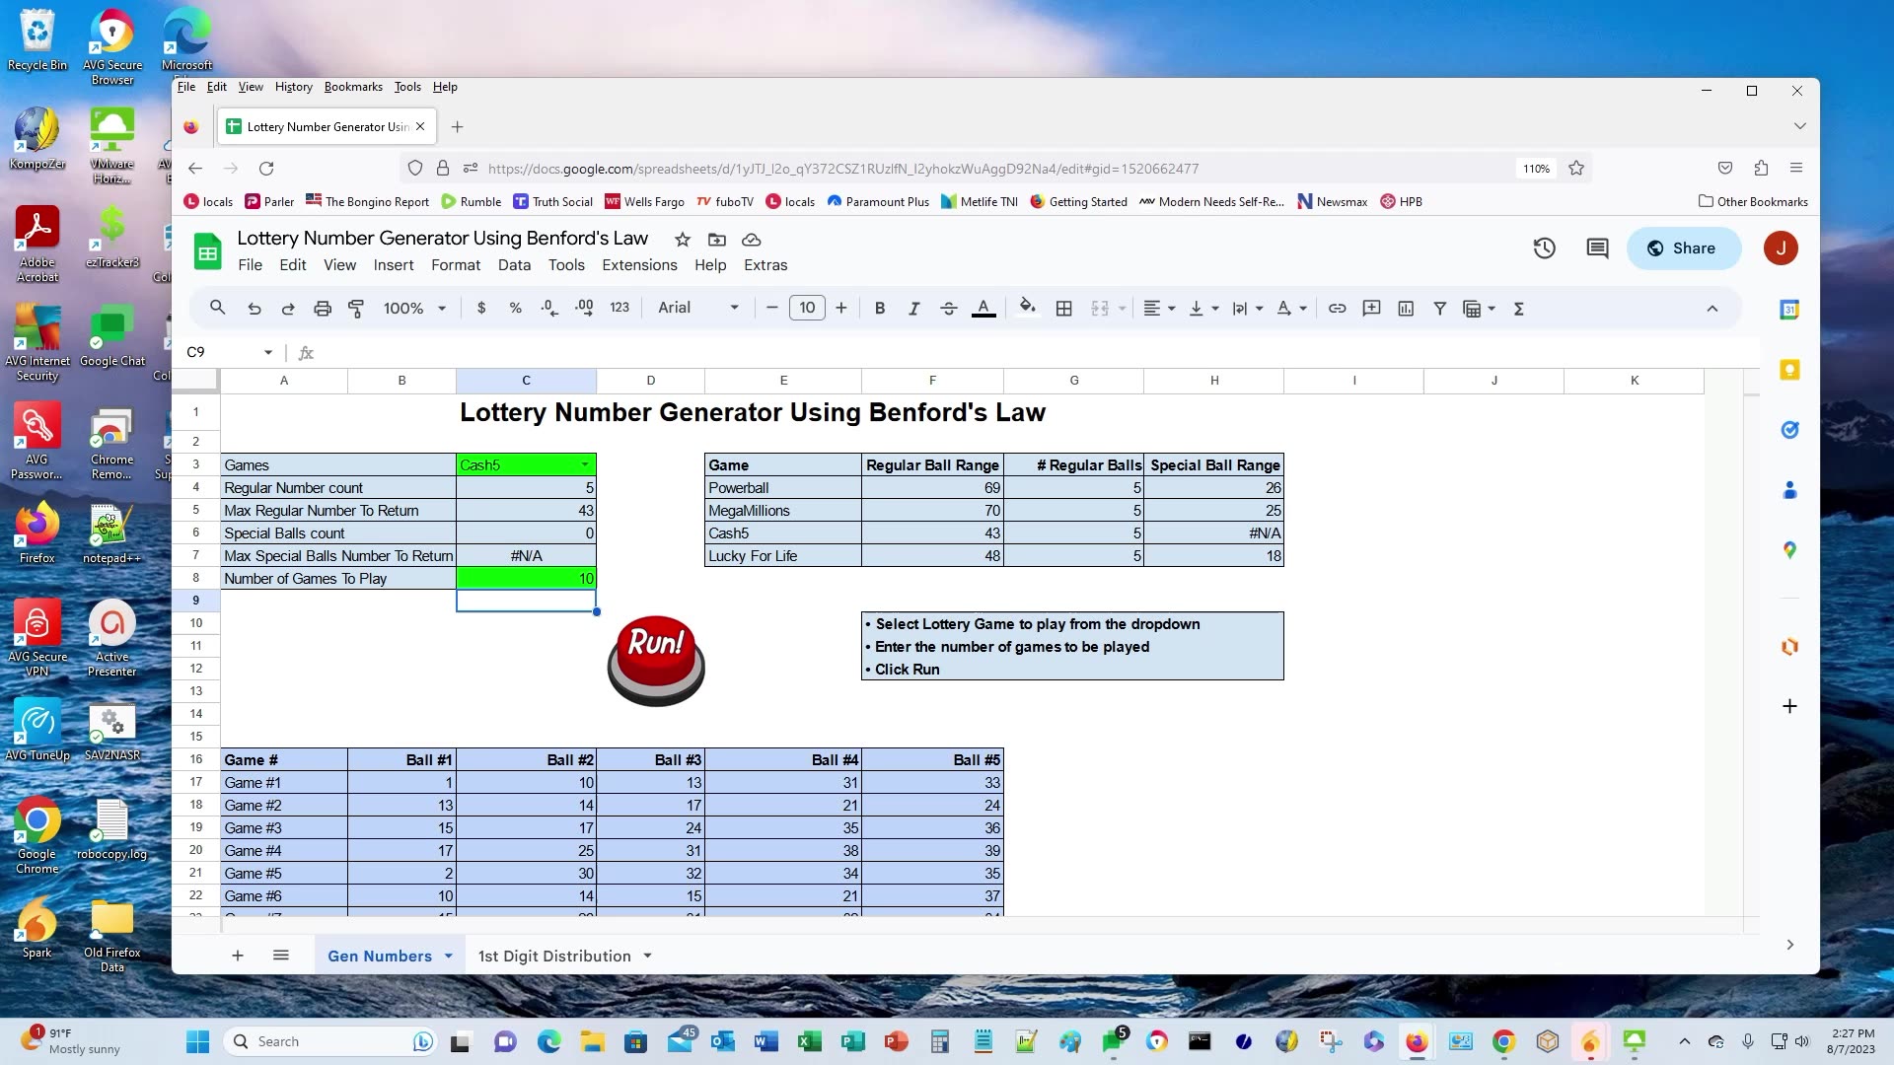
Task: Toggle bold formatting
Action: coord(879,308)
